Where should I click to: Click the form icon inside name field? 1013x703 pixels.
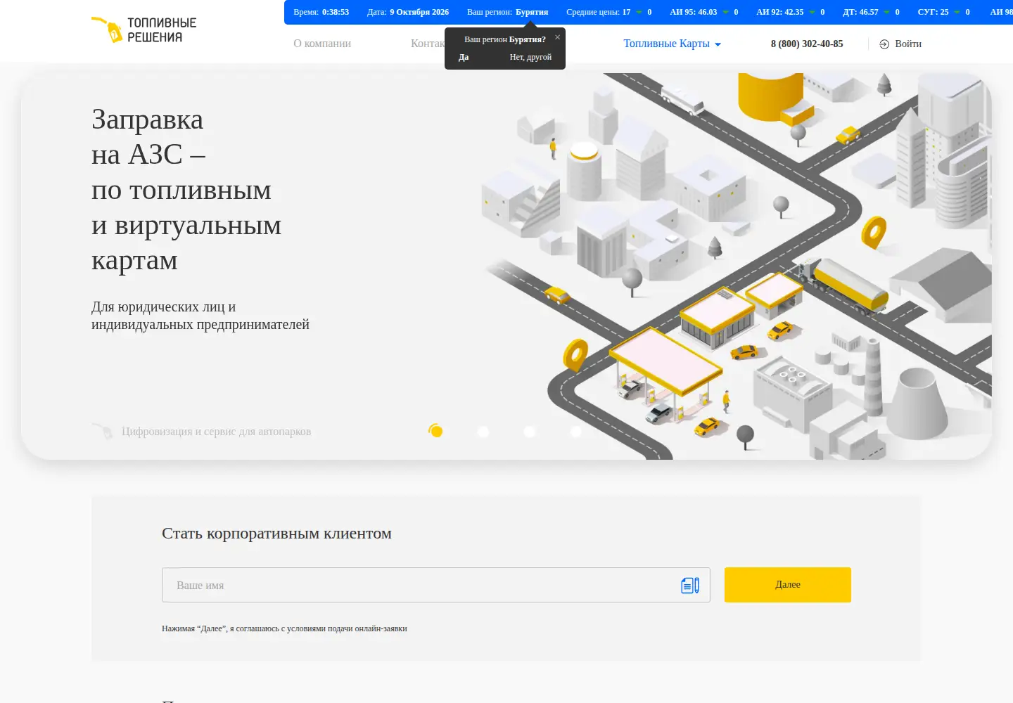[x=690, y=585]
